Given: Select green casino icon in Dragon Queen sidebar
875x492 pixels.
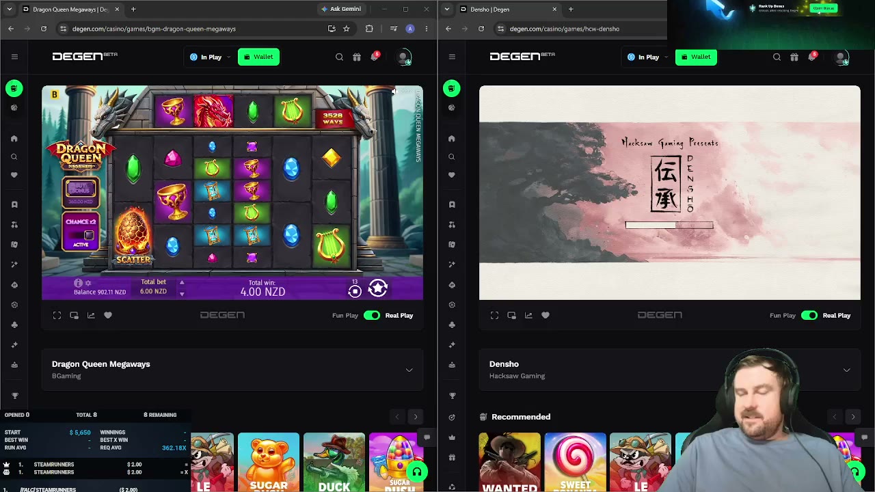Looking at the screenshot, I should pos(14,88).
